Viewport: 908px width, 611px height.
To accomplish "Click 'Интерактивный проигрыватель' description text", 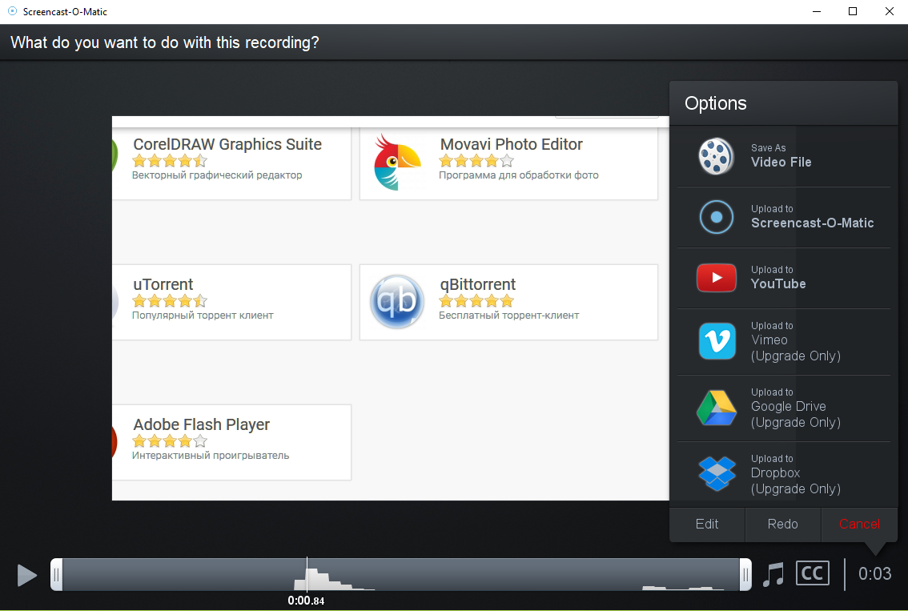I will click(x=211, y=455).
